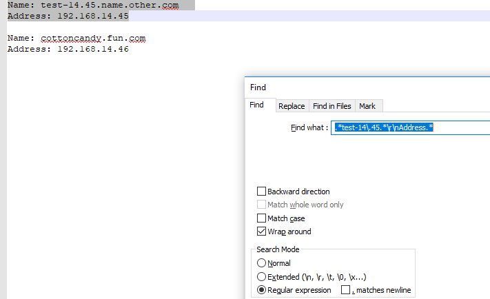Select Normal search mode
Screen dimensions: 490x299
pos(261,263)
